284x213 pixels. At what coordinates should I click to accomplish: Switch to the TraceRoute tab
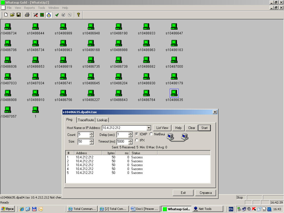[x=86, y=120]
